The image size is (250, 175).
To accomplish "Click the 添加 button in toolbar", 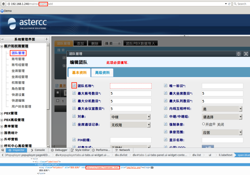I will tap(80, 43).
